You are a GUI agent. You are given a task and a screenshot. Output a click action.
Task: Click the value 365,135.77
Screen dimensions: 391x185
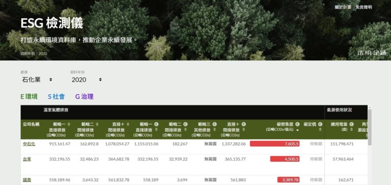coord(235,159)
